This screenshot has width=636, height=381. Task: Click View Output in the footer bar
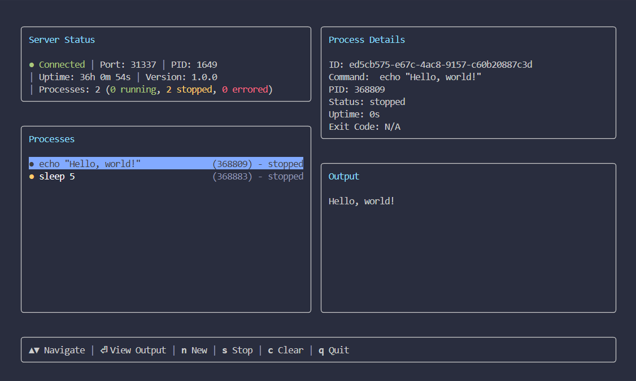point(138,350)
